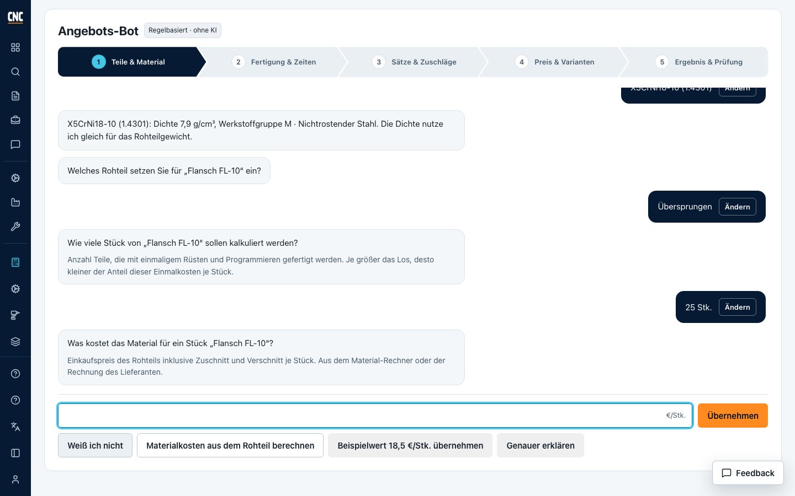
Task: Open the chat bubble icon in the sidebar
Action: (x=15, y=144)
